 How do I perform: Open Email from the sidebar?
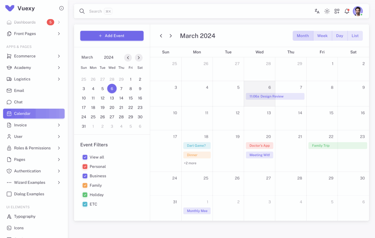point(19,91)
